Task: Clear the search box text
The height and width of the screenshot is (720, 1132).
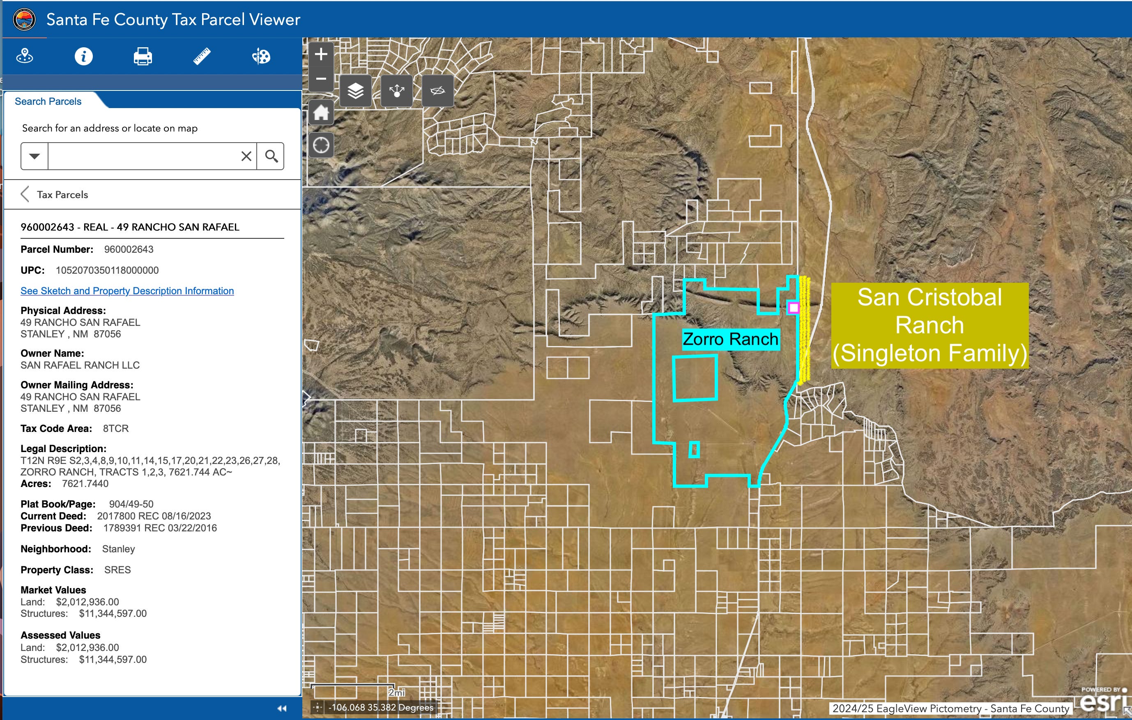Action: tap(246, 156)
